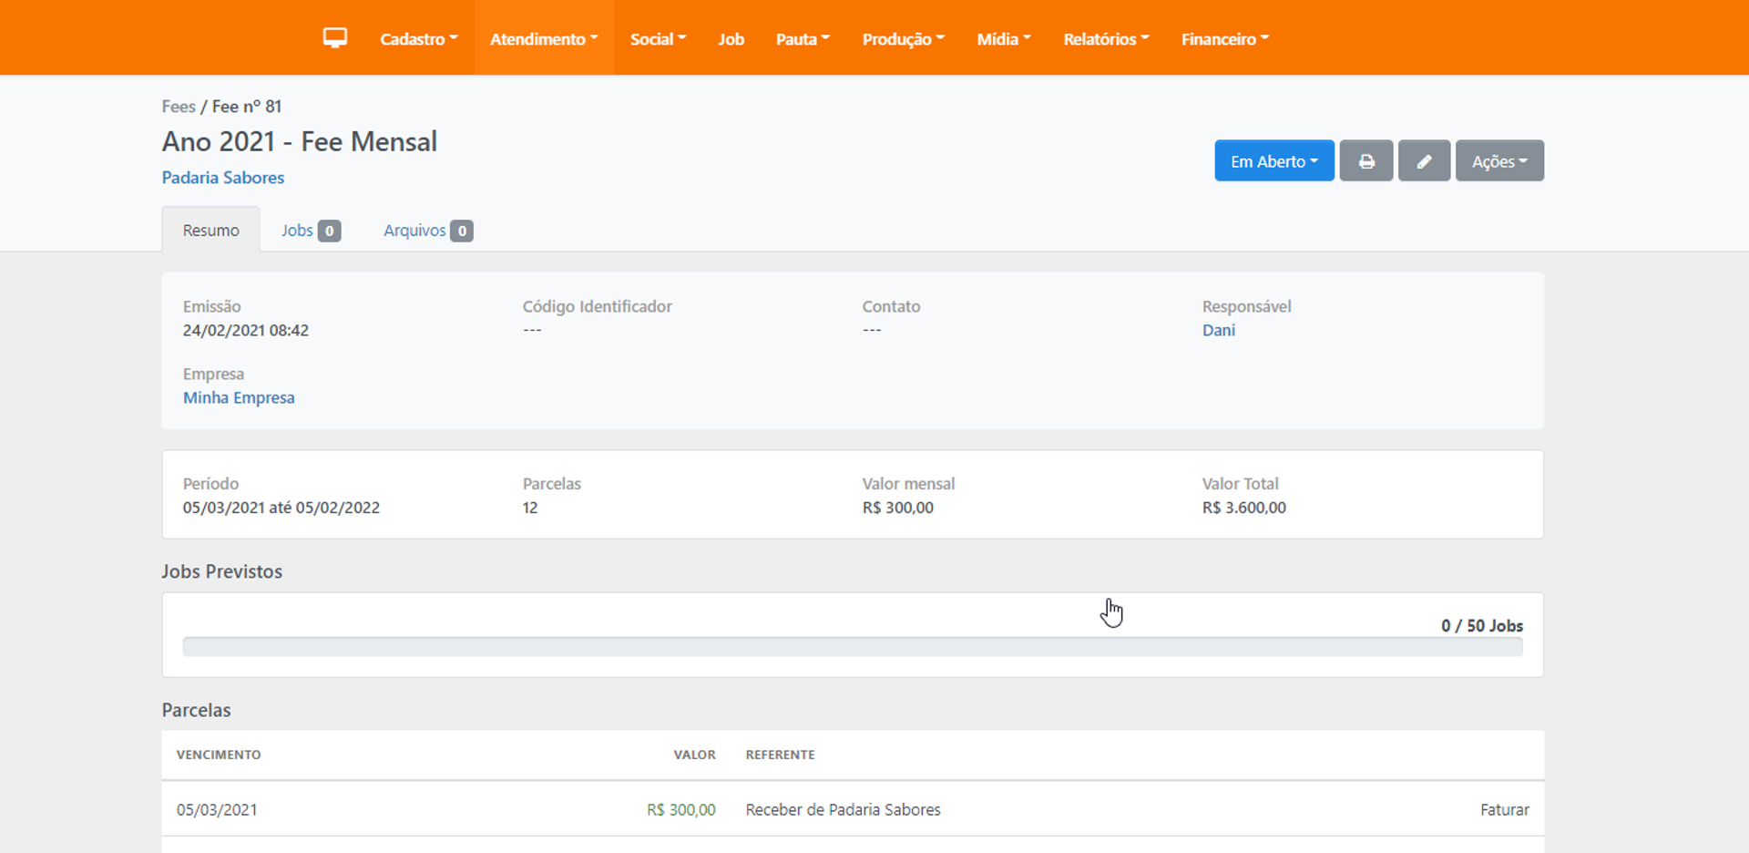Click the pencil edit icon button
The height and width of the screenshot is (853, 1749).
pos(1424,161)
